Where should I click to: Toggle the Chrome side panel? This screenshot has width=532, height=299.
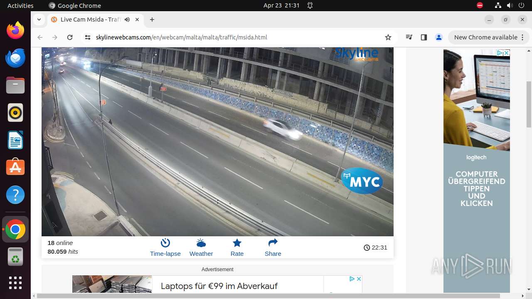pyautogui.click(x=424, y=37)
